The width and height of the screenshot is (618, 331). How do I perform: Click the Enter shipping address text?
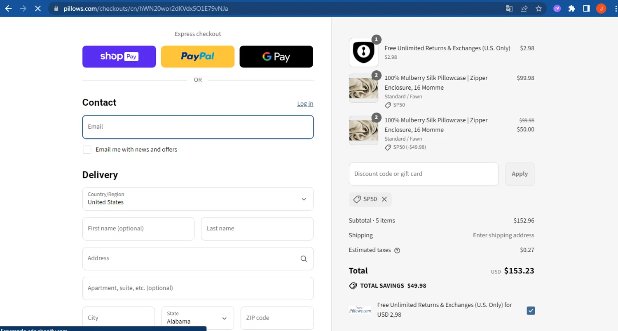503,236
